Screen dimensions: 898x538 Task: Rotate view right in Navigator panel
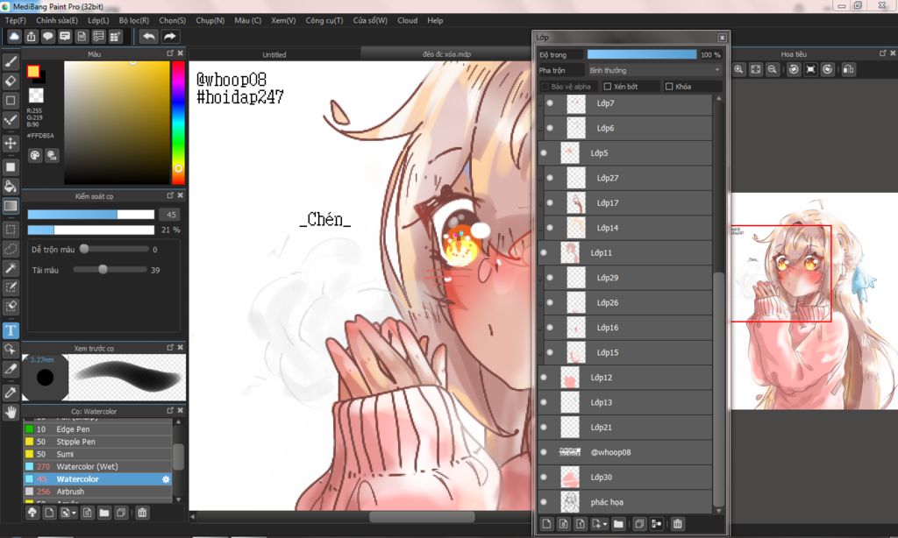coord(828,69)
